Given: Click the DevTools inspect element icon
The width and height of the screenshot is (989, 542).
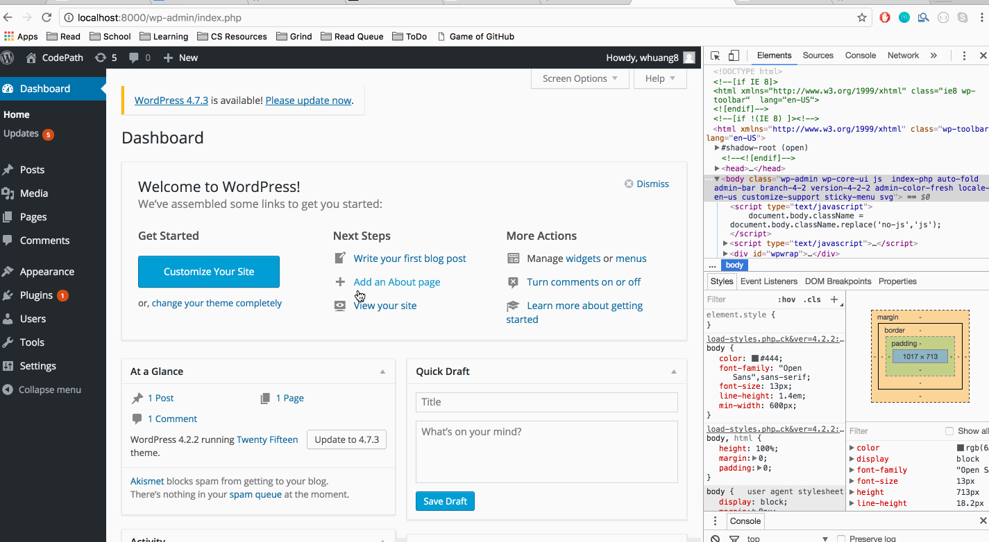Looking at the screenshot, I should (x=716, y=55).
